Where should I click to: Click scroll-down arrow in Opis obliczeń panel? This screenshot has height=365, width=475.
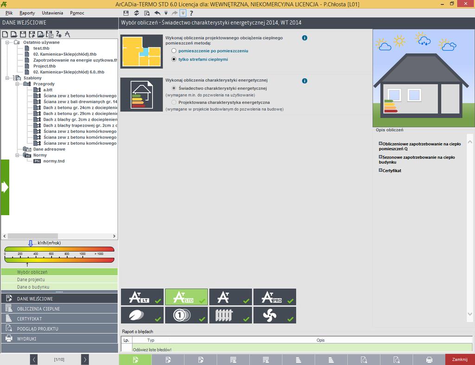coord(470,314)
